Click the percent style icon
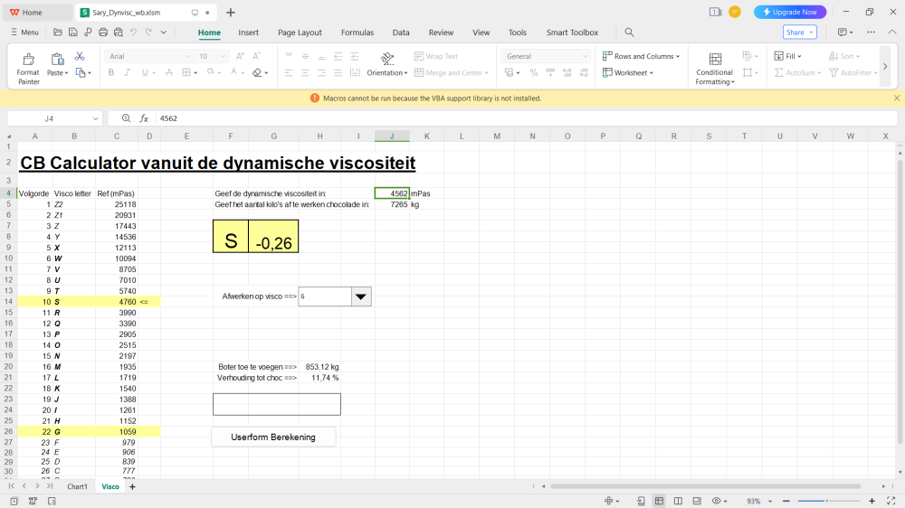This screenshot has width=905, height=508. [534, 72]
